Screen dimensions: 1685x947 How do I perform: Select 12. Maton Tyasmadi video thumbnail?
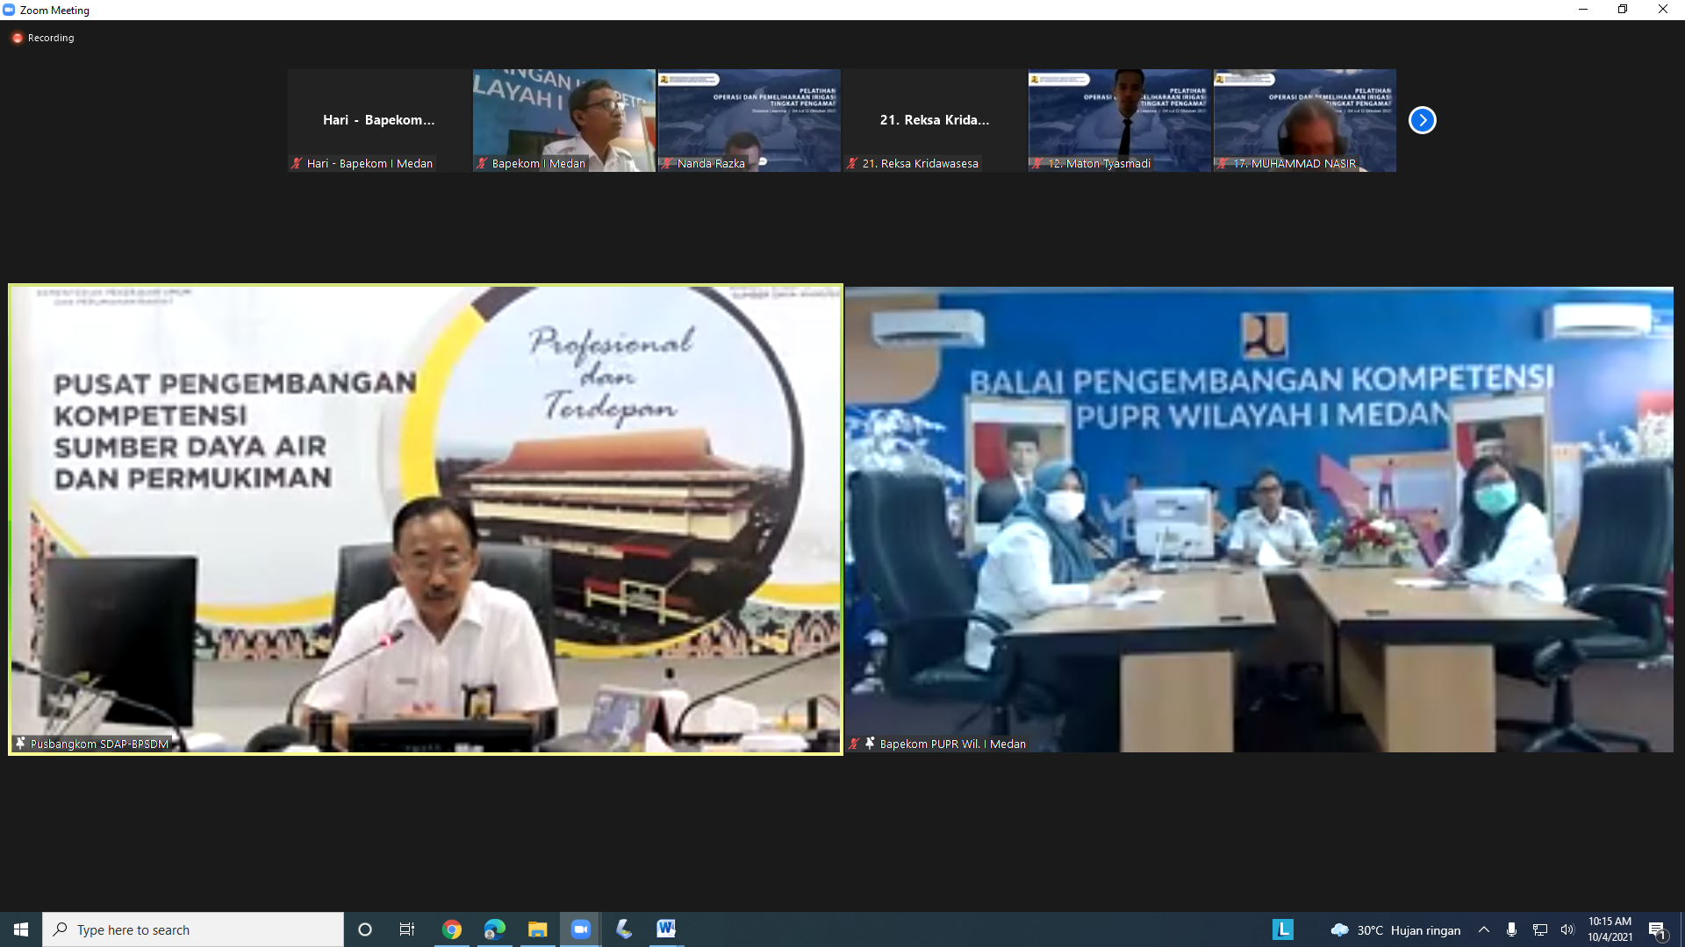click(1120, 120)
